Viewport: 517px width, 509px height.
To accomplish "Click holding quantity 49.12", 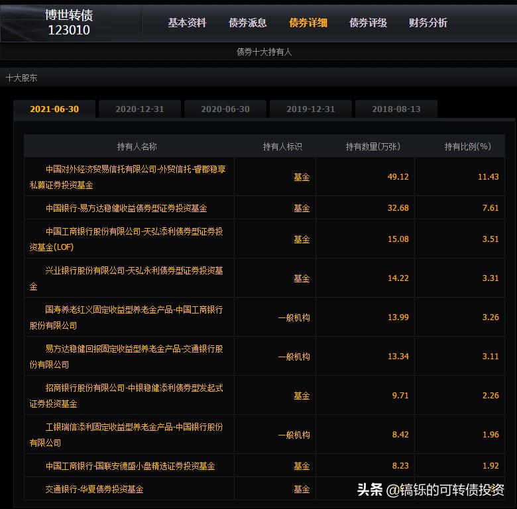I will click(x=398, y=177).
